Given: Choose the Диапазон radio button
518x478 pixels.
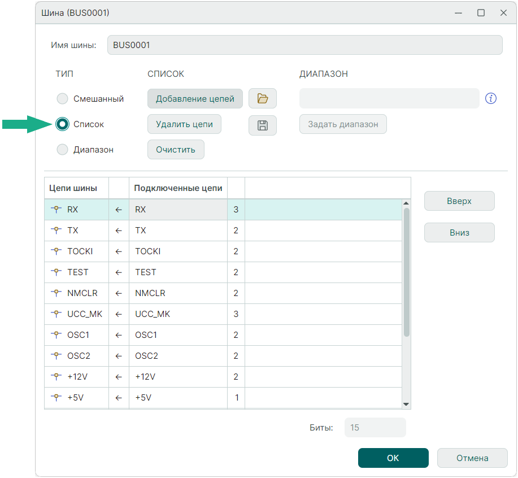Looking at the screenshot, I should [x=63, y=150].
